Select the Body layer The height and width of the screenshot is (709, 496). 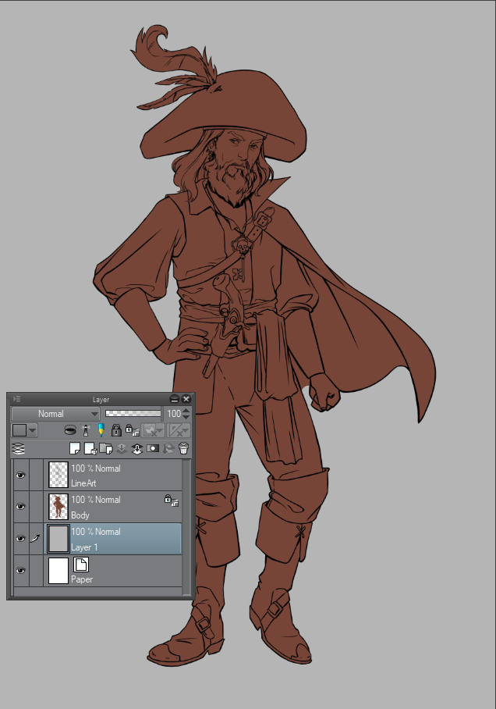point(117,507)
